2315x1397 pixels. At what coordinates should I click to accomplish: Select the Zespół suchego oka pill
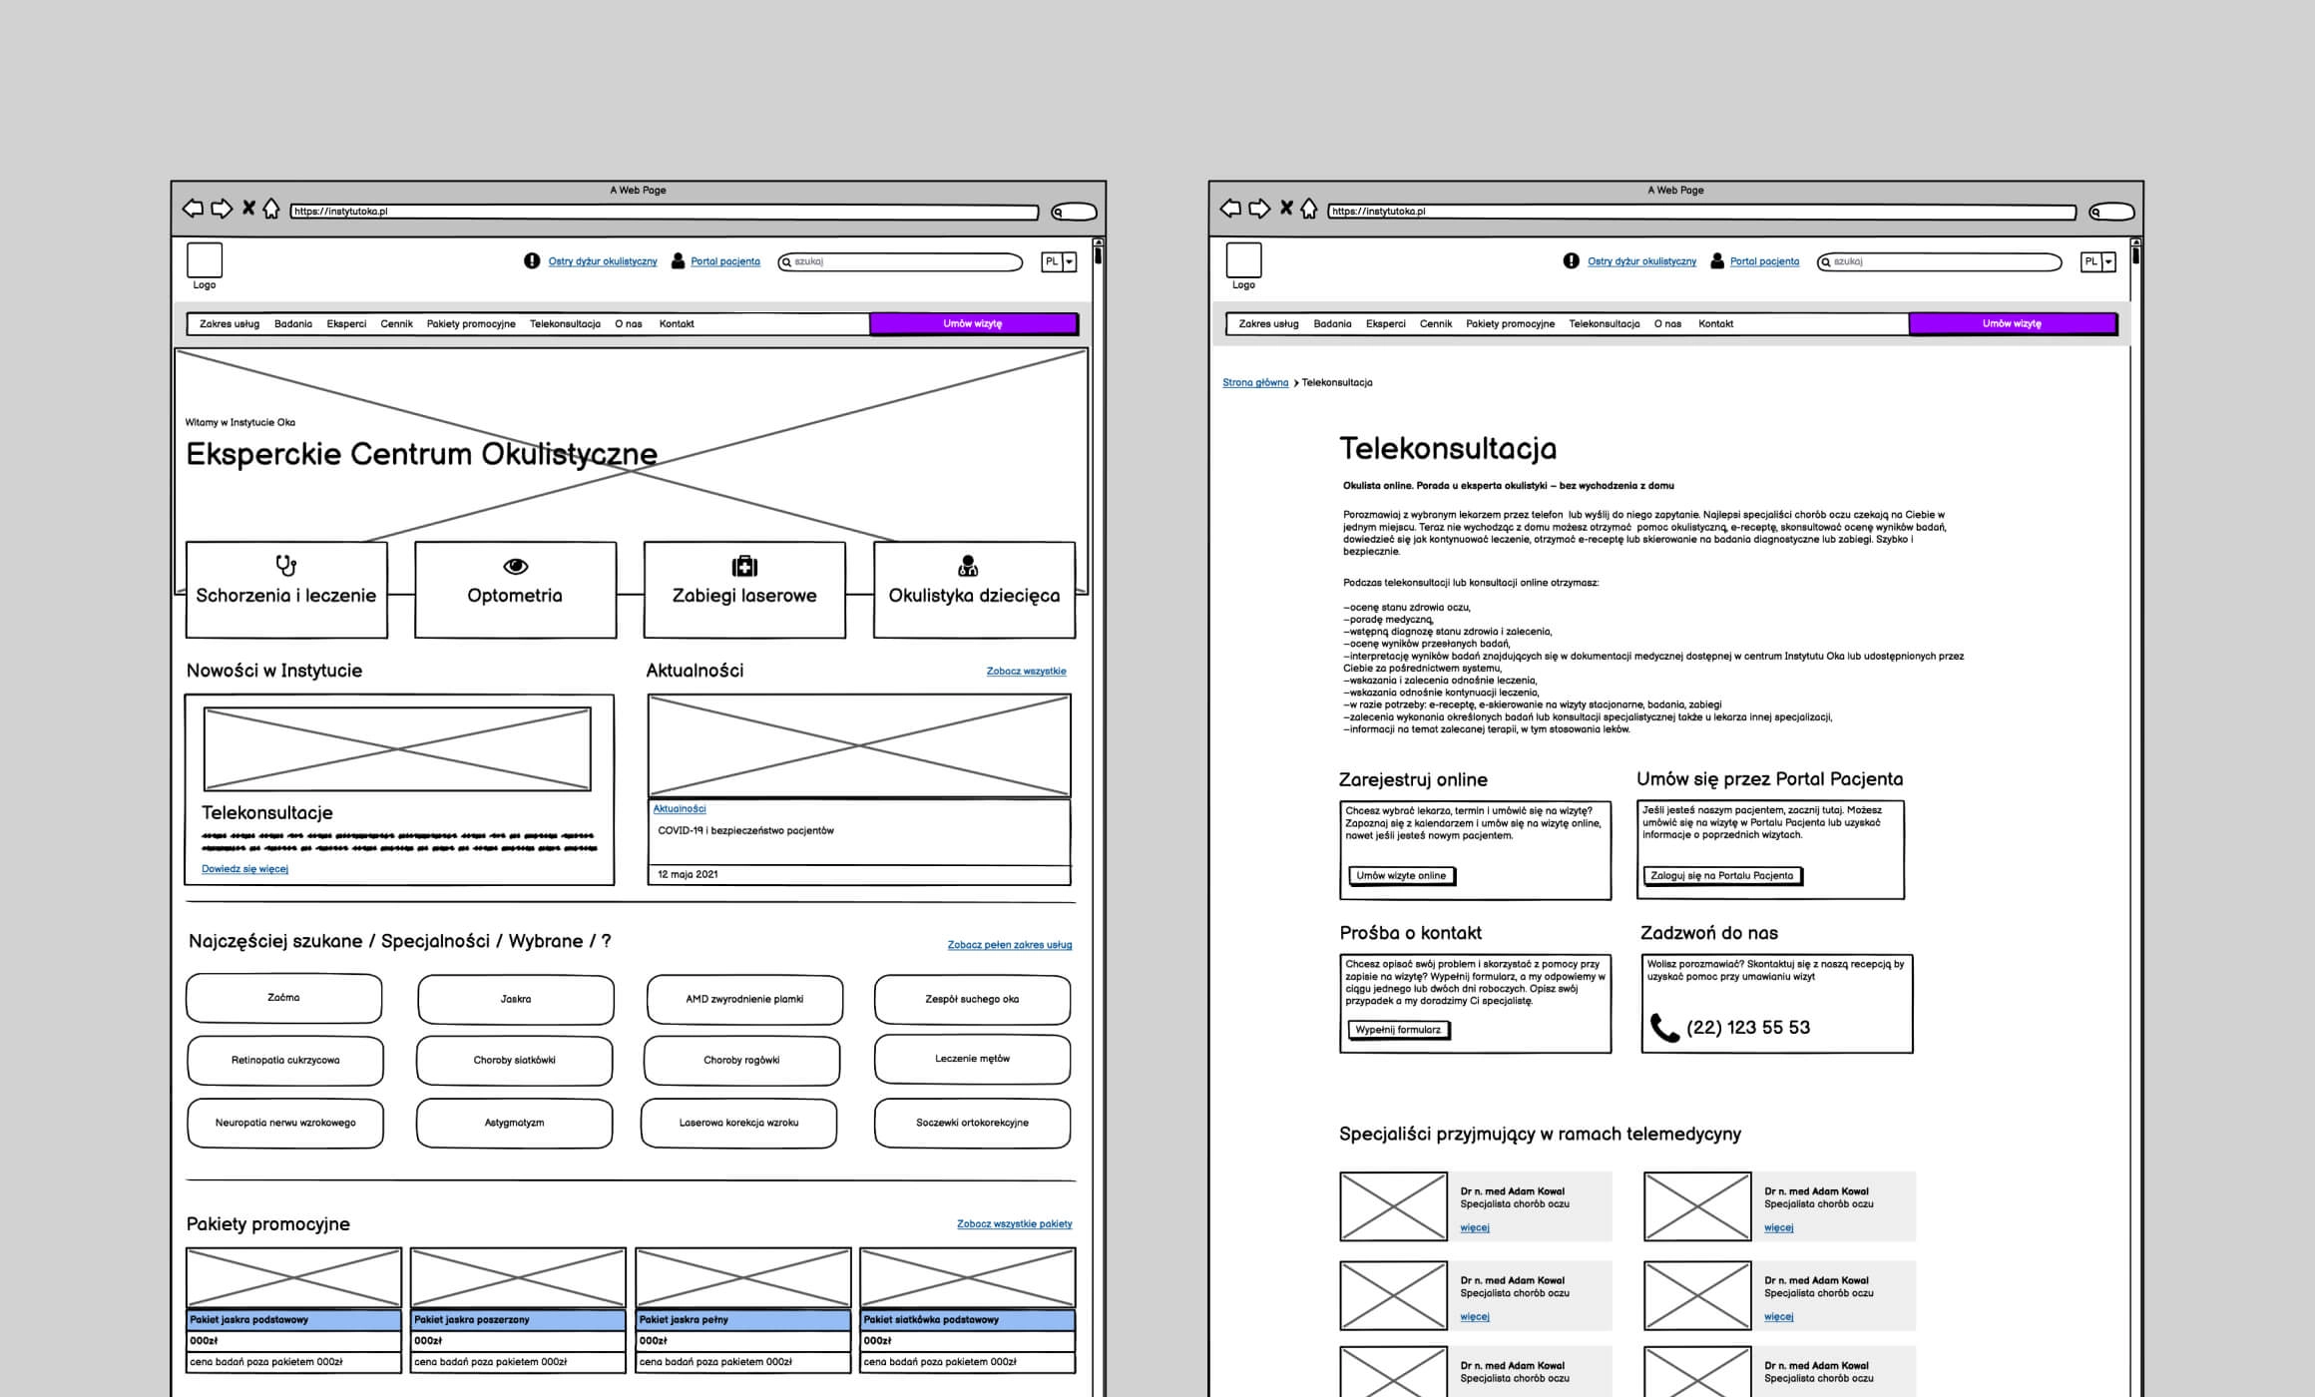click(x=972, y=999)
